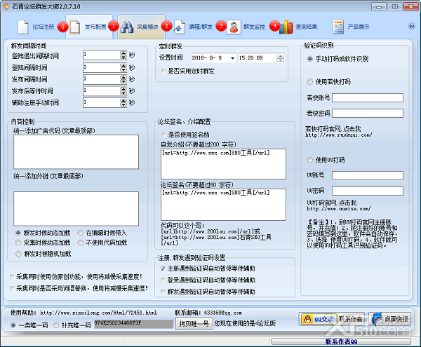Adjust the 登陆退出间隔时间 spinner arrows

pos(123,55)
